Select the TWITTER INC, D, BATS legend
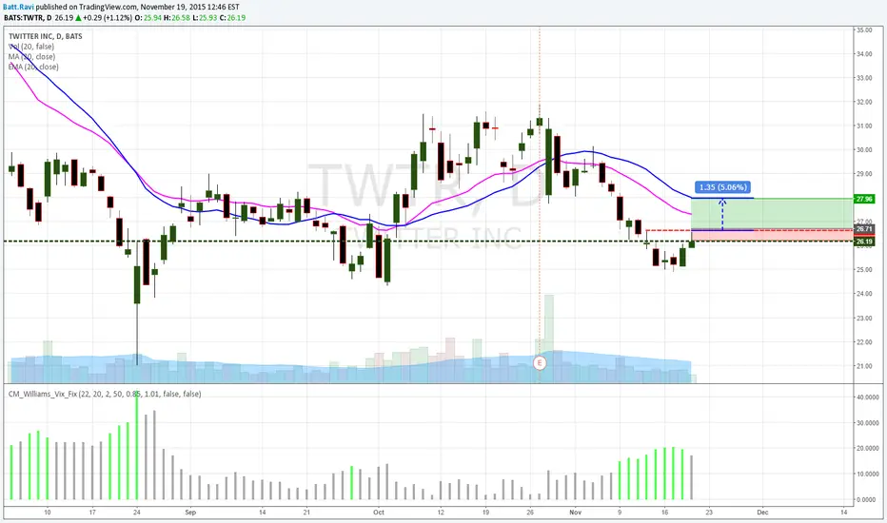Image resolution: width=887 pixels, height=523 pixels. 46,36
